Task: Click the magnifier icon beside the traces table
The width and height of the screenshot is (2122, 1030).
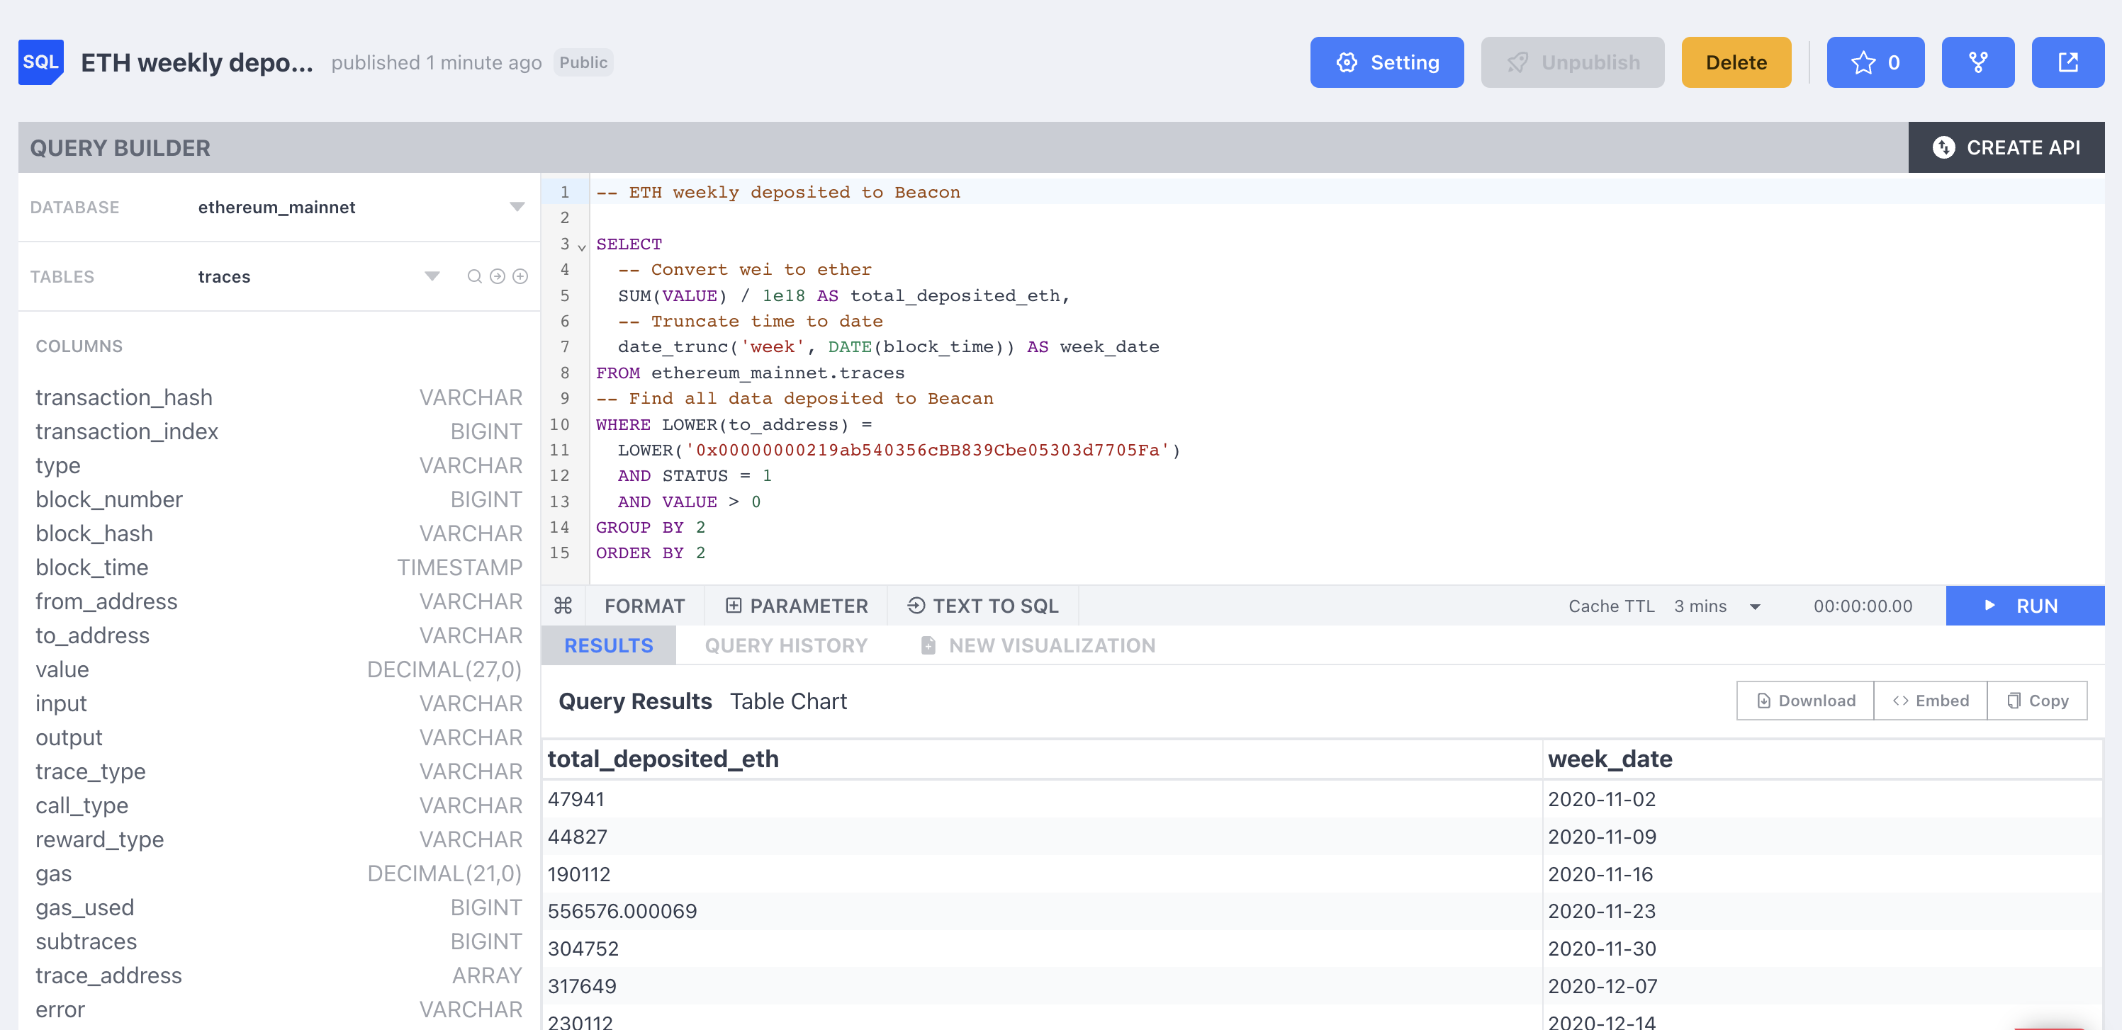Action: click(x=473, y=277)
